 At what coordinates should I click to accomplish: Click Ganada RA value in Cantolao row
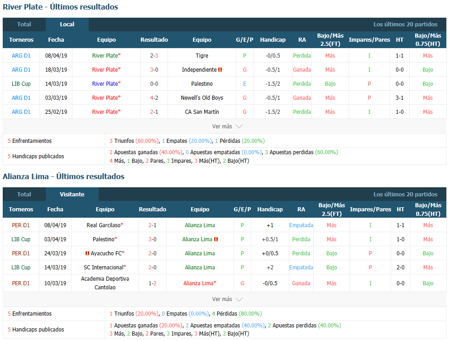pos(301,283)
